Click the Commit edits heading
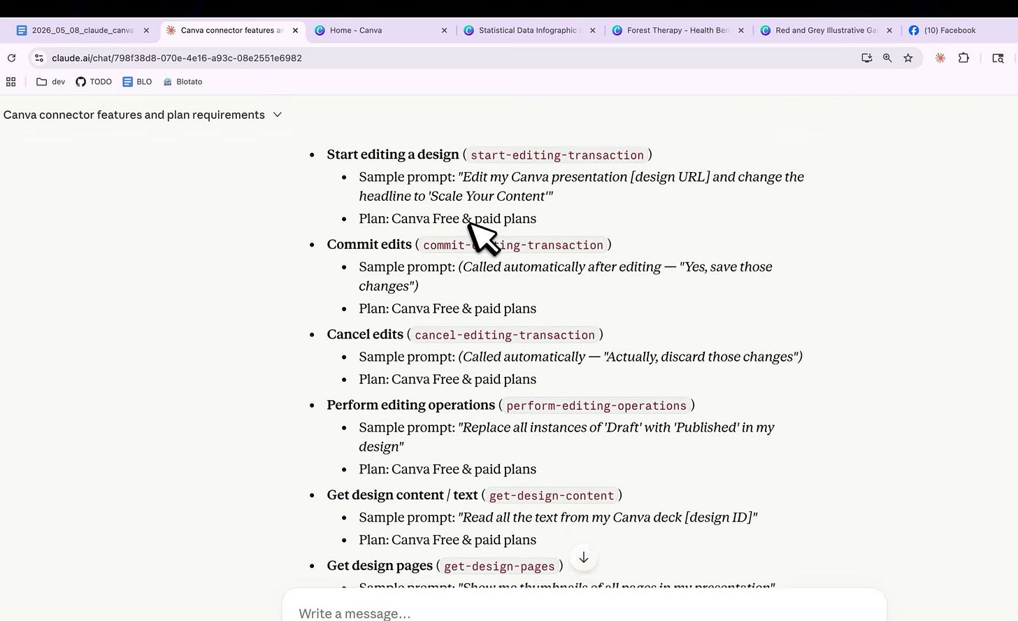This screenshot has width=1018, height=621. tap(369, 244)
